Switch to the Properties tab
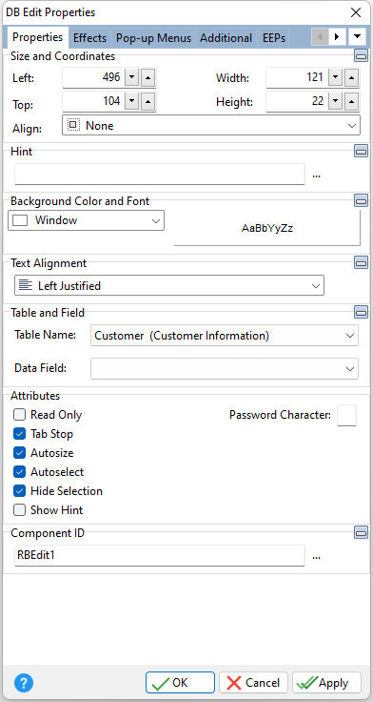 (37, 37)
